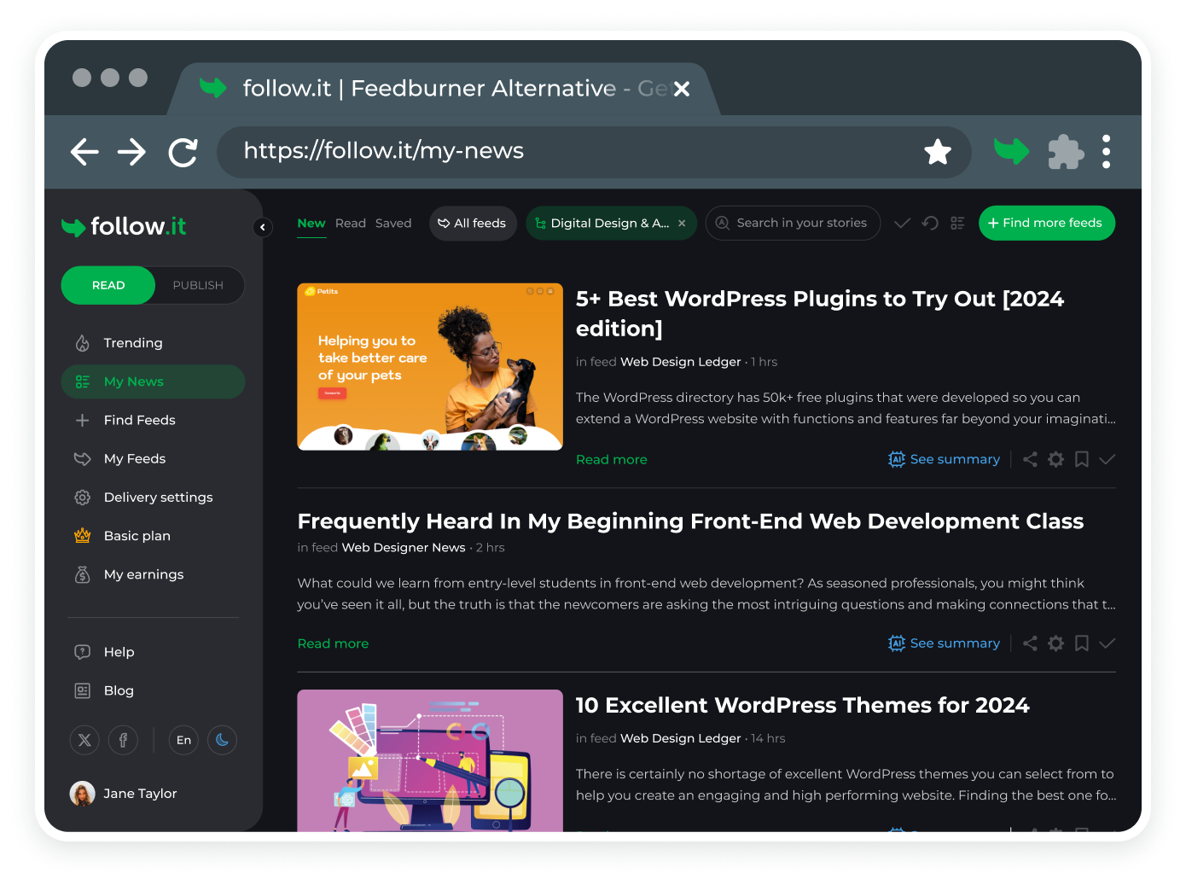Toggle dark mode with the moon icon
The height and width of the screenshot is (885, 1186).
point(222,740)
